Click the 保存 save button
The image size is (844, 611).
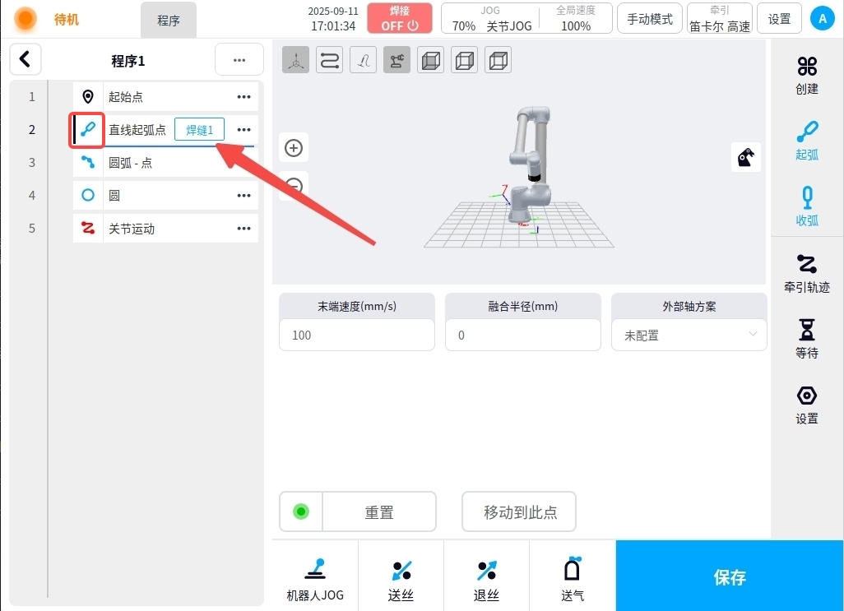click(730, 576)
